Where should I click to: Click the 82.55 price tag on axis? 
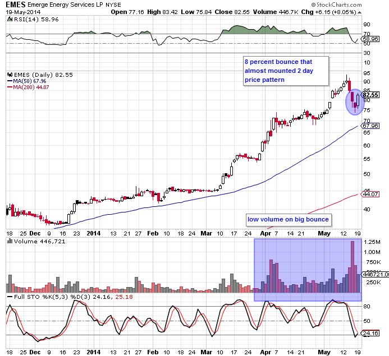coord(370,95)
